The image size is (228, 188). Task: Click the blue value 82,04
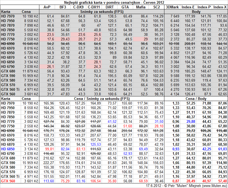click(65, 149)
